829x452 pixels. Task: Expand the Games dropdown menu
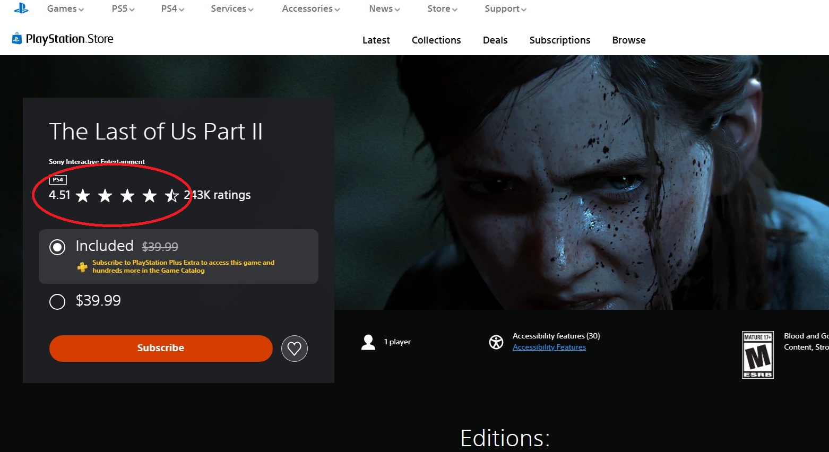click(x=65, y=9)
